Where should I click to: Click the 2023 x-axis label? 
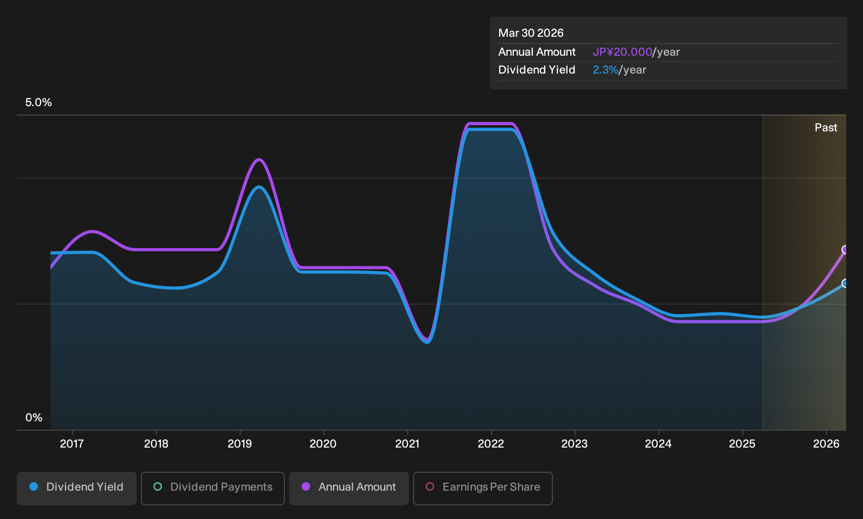(574, 444)
